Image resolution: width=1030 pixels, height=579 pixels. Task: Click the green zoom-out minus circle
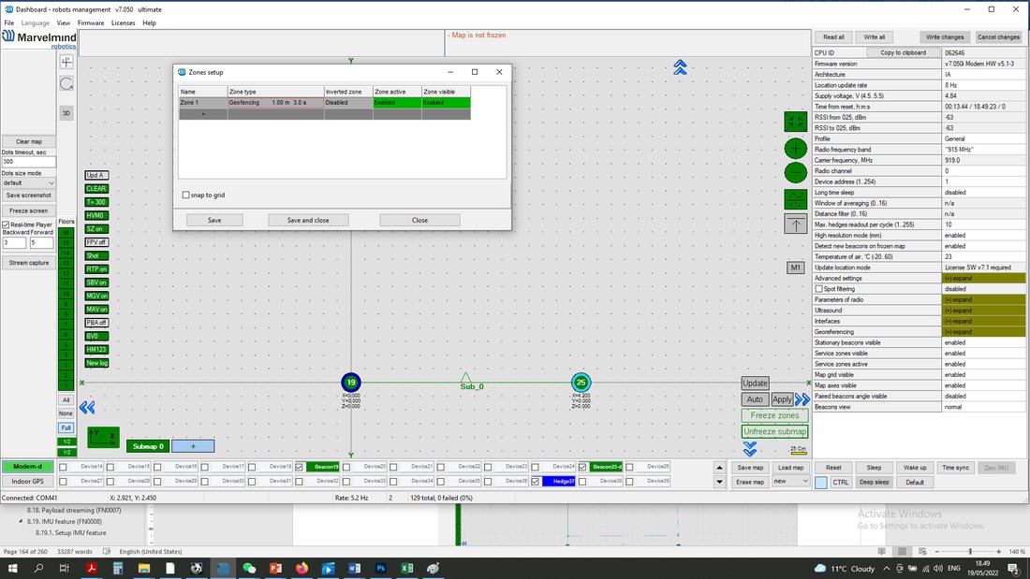[796, 173]
